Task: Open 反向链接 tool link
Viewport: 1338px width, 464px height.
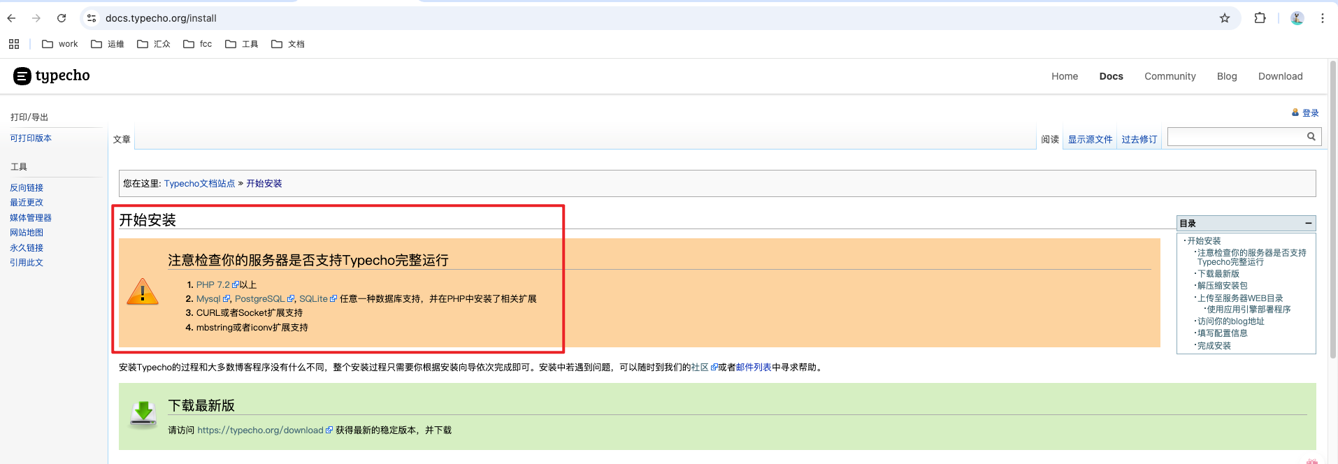Action: click(27, 188)
